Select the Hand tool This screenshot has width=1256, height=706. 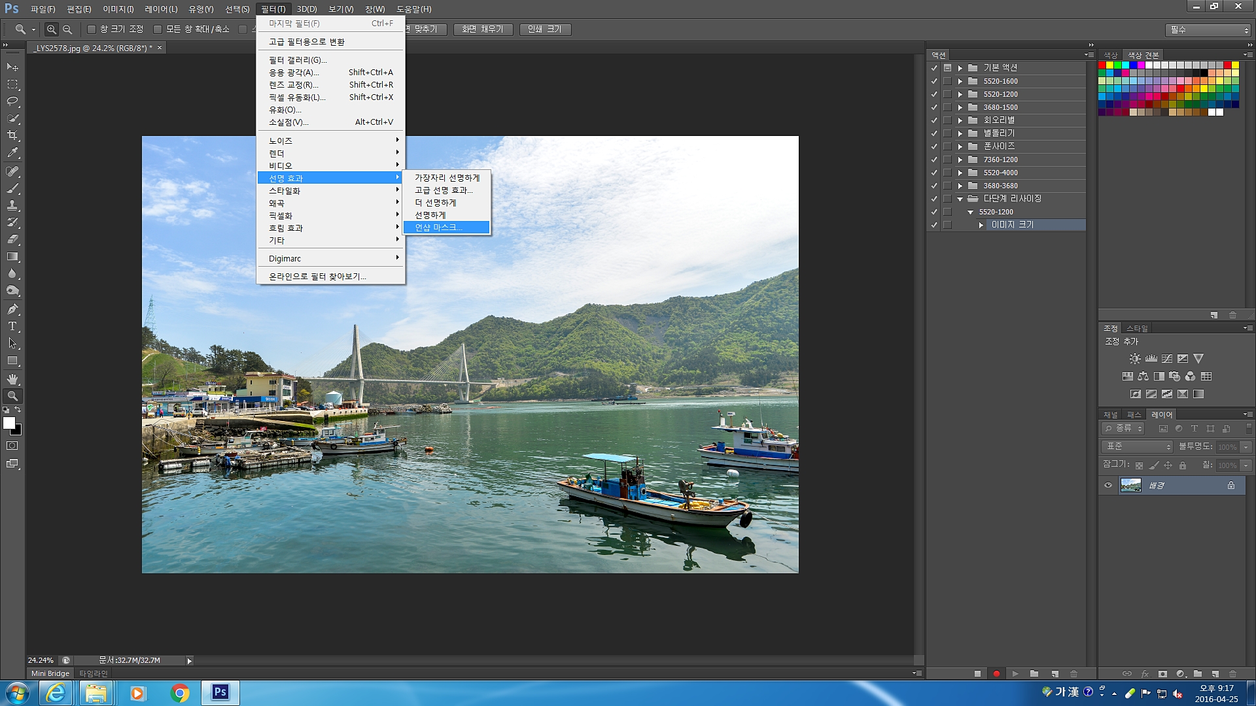12,378
